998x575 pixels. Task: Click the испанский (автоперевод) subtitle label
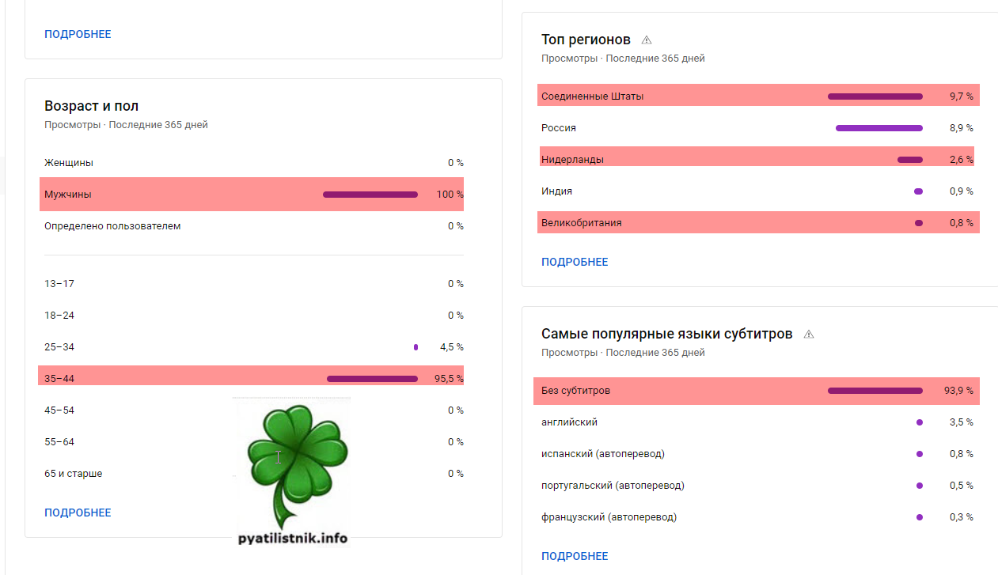(x=603, y=454)
